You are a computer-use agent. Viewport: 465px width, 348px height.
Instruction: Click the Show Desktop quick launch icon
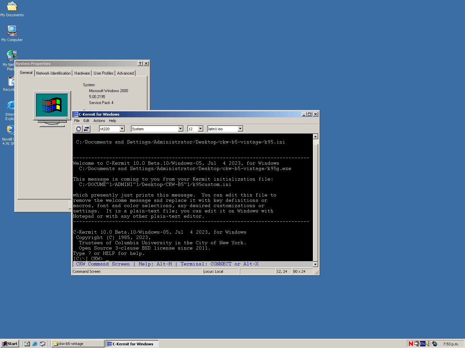point(27,344)
